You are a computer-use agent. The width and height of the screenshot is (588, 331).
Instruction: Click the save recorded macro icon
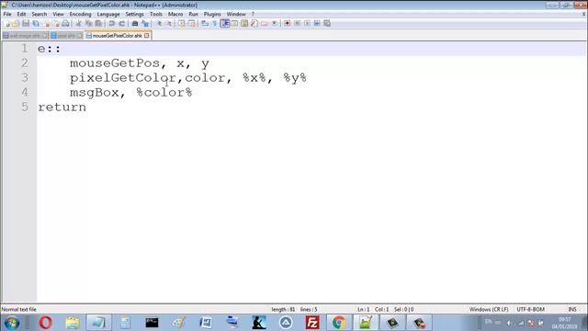[x=327, y=23]
